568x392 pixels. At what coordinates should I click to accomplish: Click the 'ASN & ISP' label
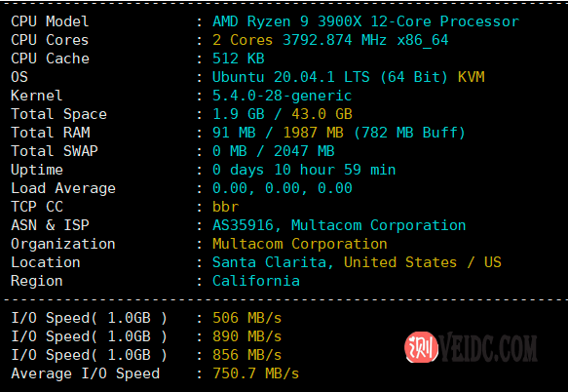click(x=50, y=225)
